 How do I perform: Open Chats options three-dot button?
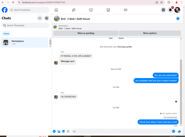tap(40, 18)
